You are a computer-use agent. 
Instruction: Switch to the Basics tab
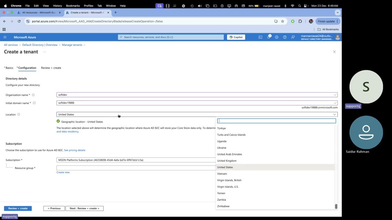(x=9, y=68)
